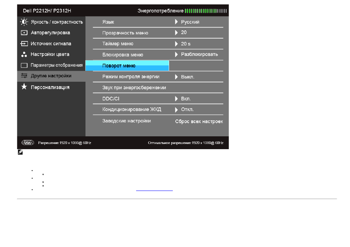Click the Персонализация star icon

pos(24,87)
